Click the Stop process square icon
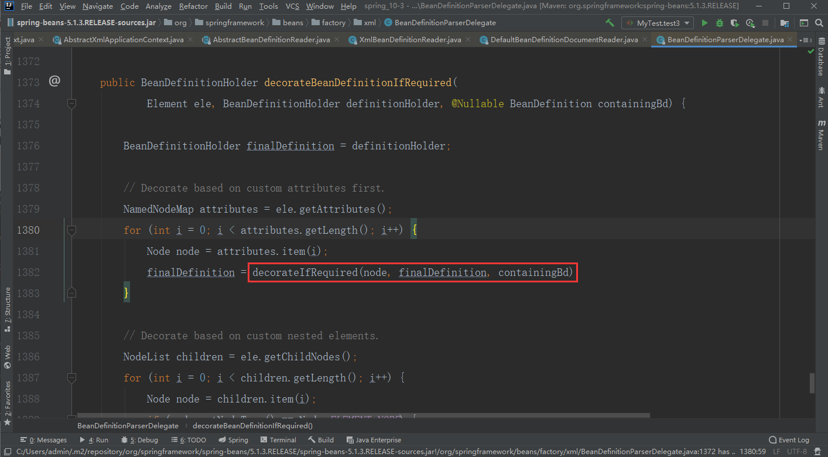 (767, 23)
